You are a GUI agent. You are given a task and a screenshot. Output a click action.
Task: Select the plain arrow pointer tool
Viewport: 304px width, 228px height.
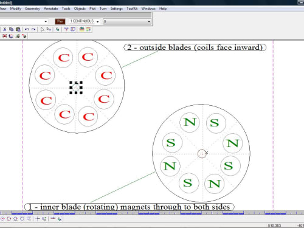click(42, 29)
